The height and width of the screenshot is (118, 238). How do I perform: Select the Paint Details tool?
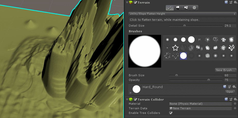[x=186, y=8]
